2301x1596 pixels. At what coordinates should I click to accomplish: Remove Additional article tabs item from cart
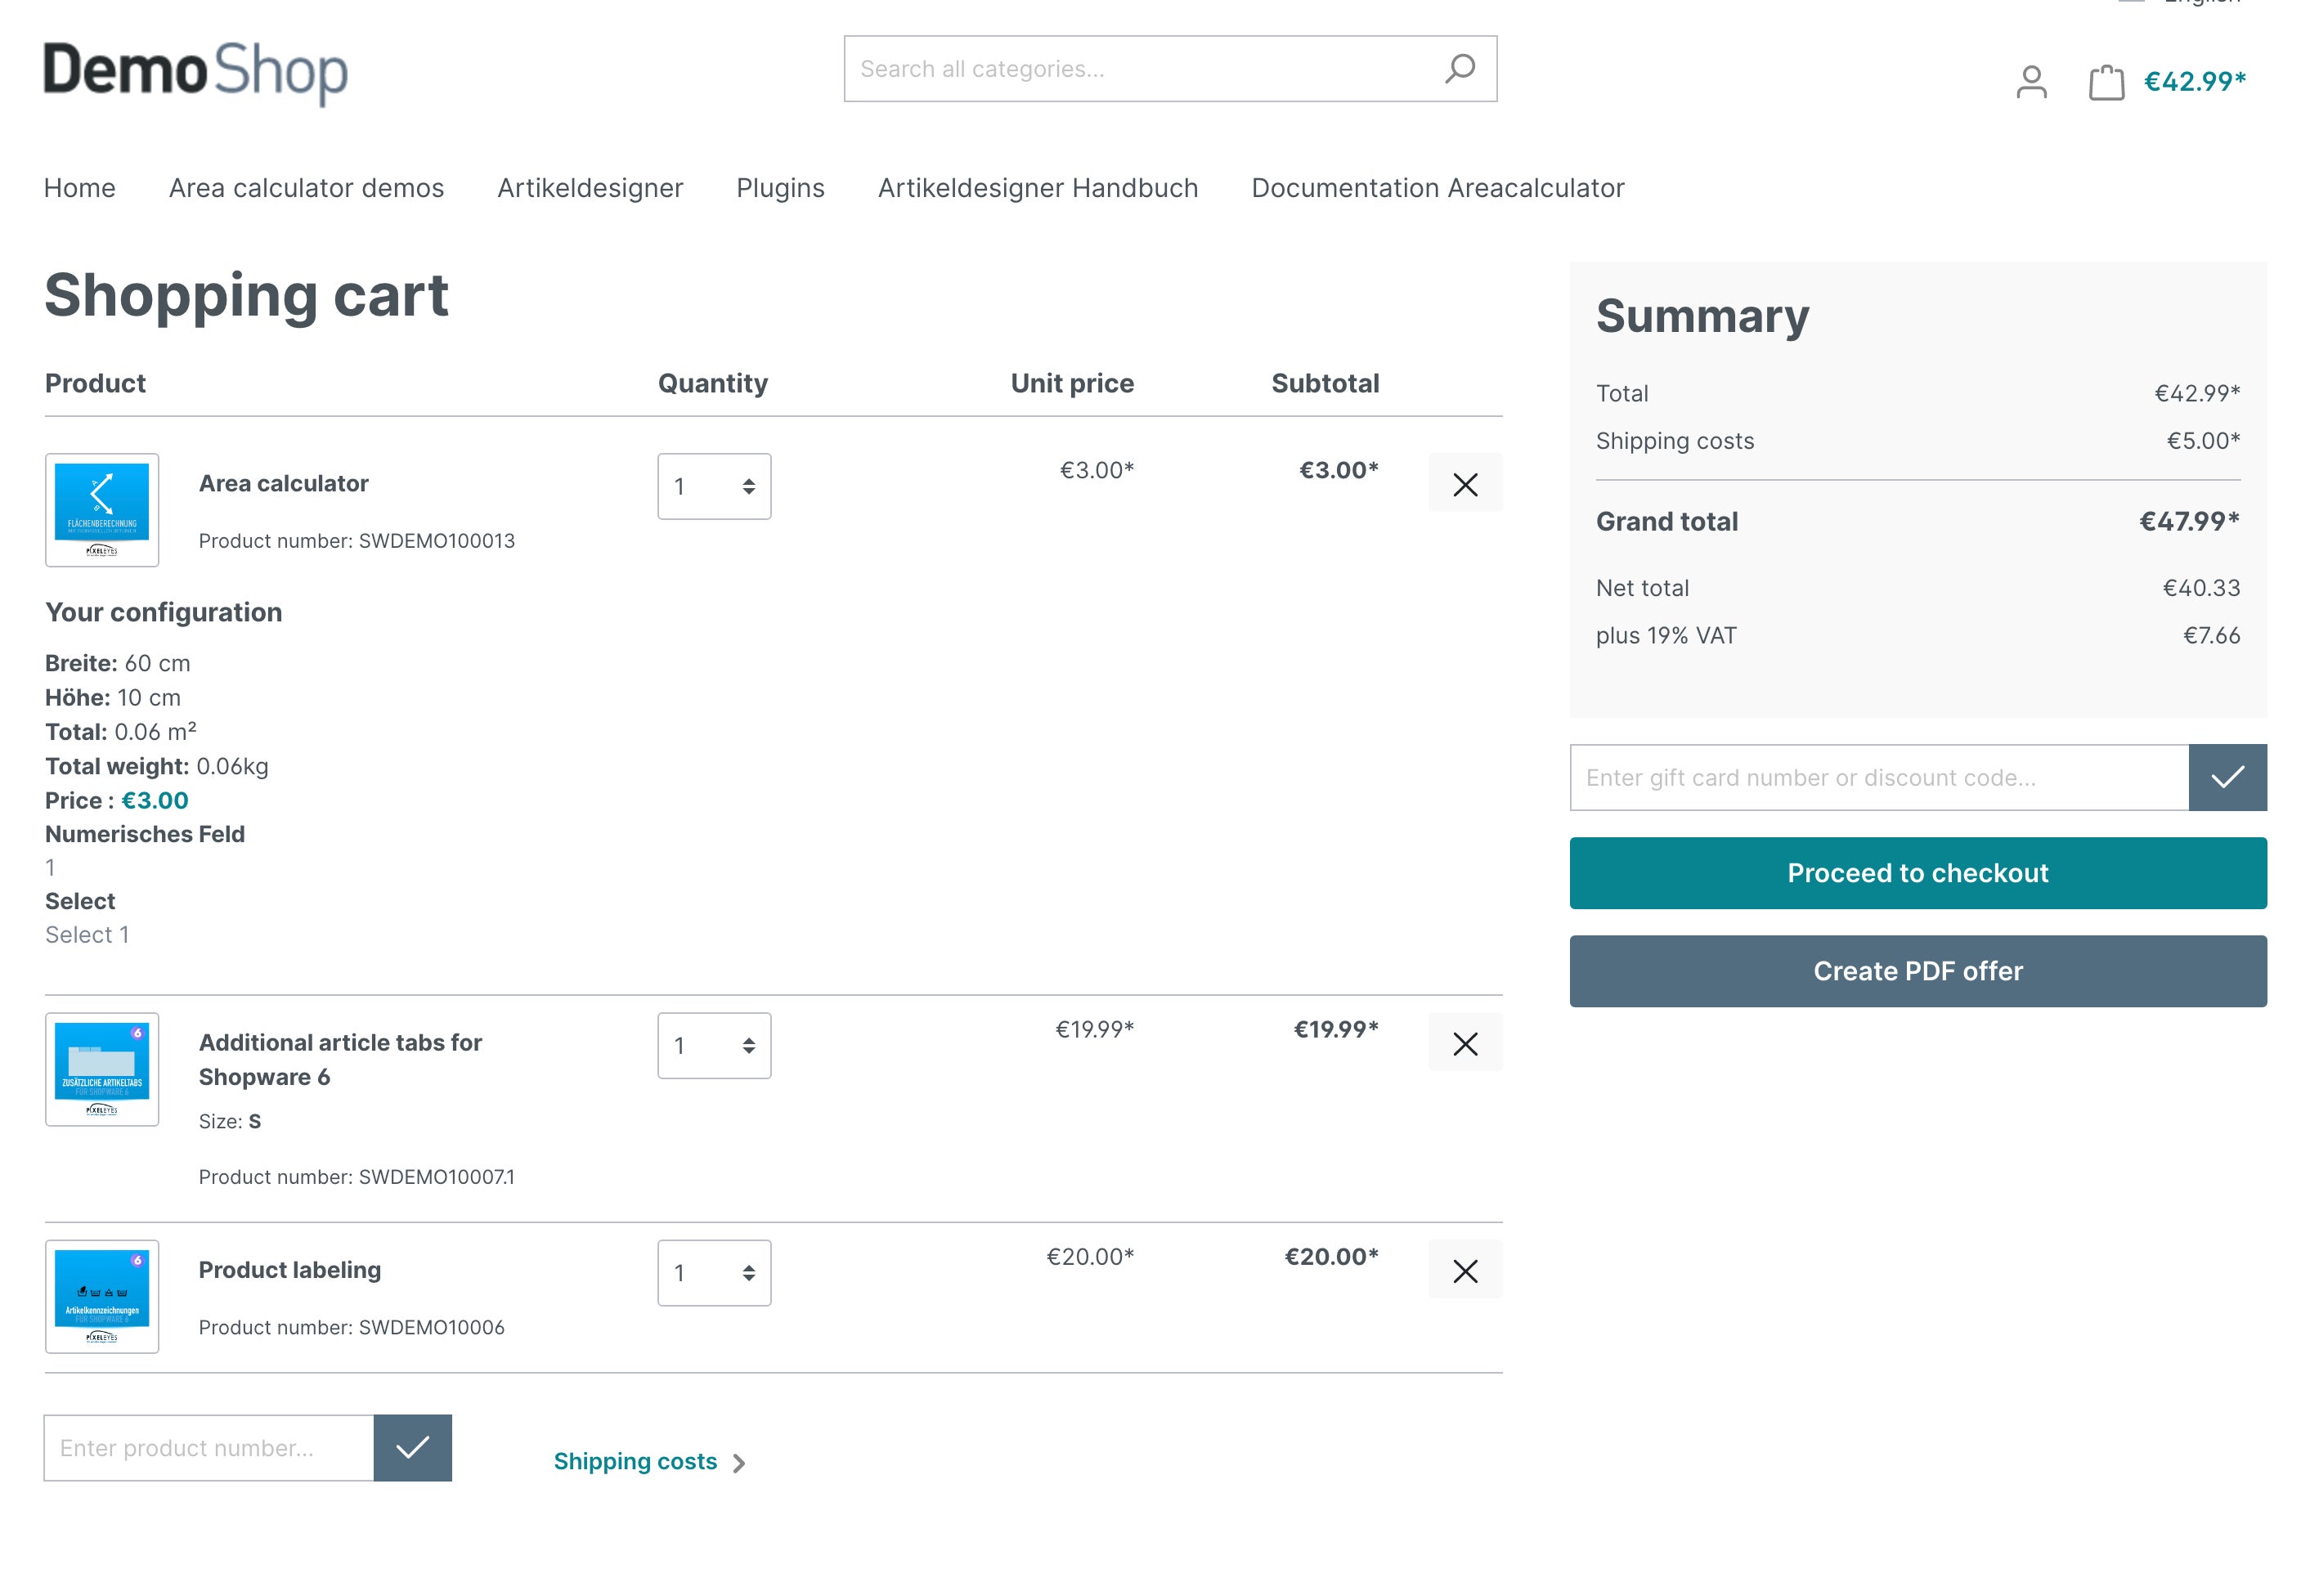tap(1464, 1043)
